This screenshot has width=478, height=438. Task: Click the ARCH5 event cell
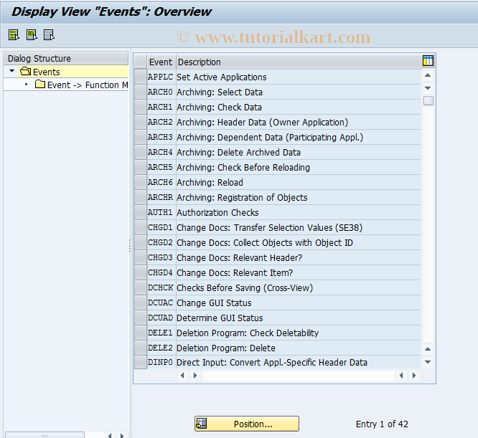click(160, 168)
